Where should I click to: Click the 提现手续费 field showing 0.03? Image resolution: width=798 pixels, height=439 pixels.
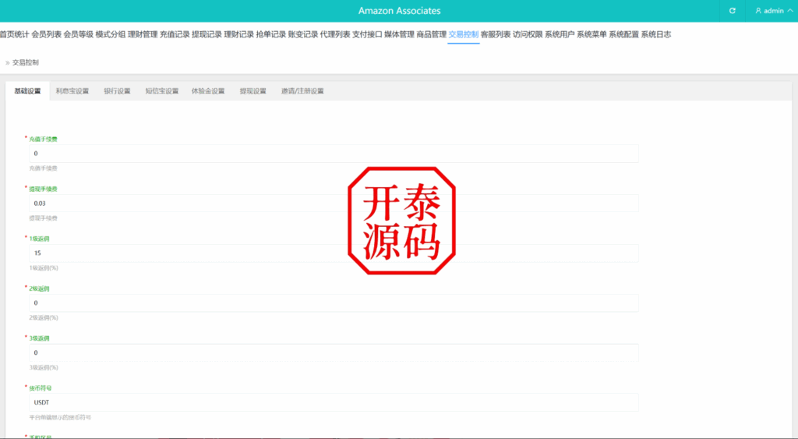(334, 204)
